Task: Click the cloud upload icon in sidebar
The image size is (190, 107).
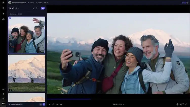Action: click(3, 19)
